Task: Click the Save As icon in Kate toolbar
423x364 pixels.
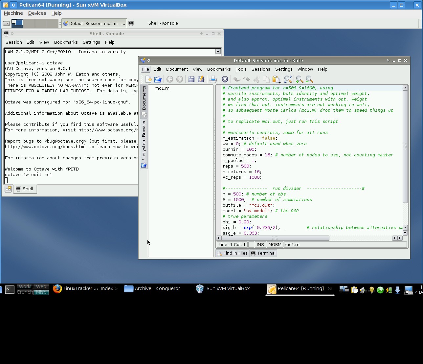Action: click(201, 79)
